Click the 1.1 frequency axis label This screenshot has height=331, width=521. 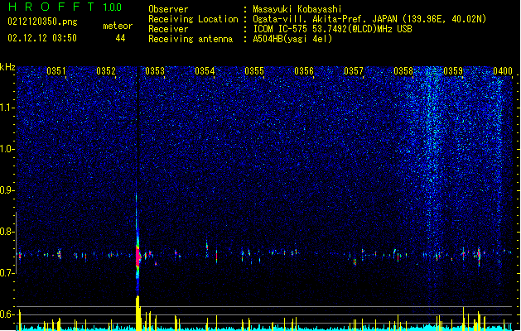click(7, 108)
